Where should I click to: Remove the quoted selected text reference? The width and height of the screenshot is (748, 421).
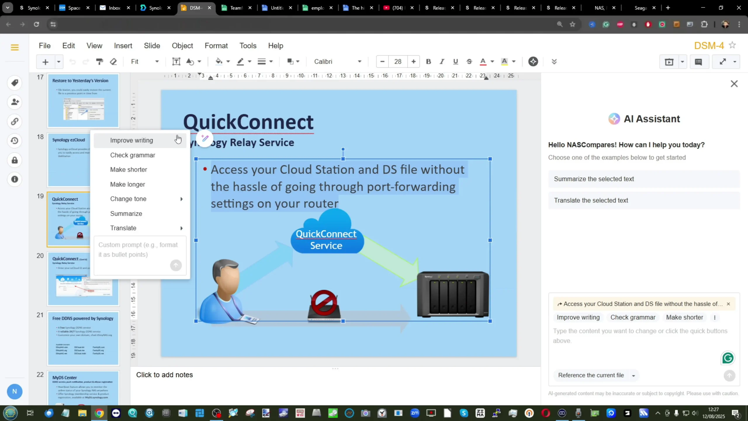pos(728,304)
